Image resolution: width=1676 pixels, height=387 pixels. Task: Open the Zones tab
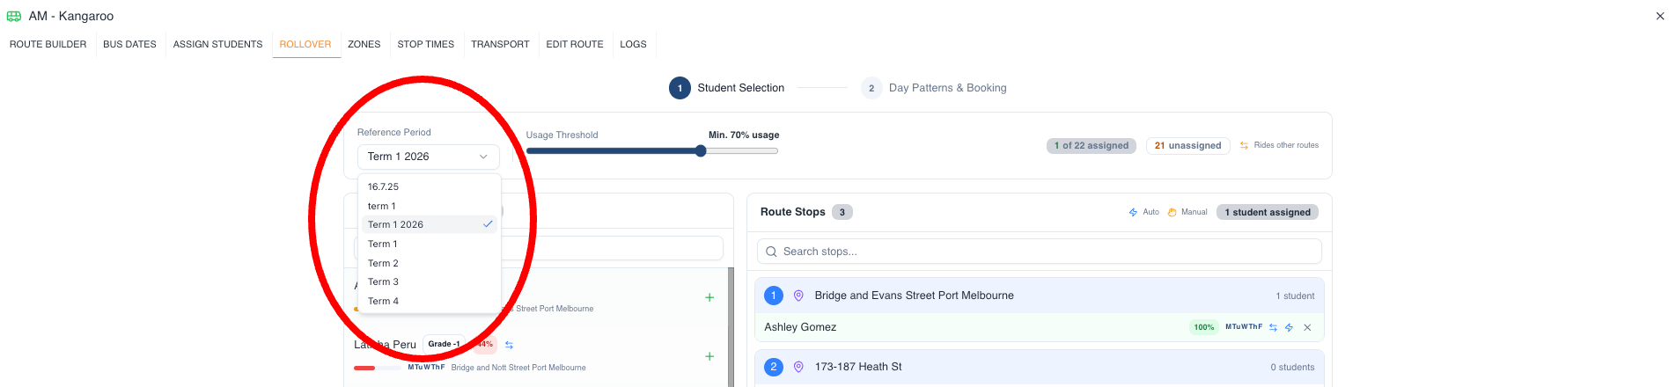tap(364, 44)
